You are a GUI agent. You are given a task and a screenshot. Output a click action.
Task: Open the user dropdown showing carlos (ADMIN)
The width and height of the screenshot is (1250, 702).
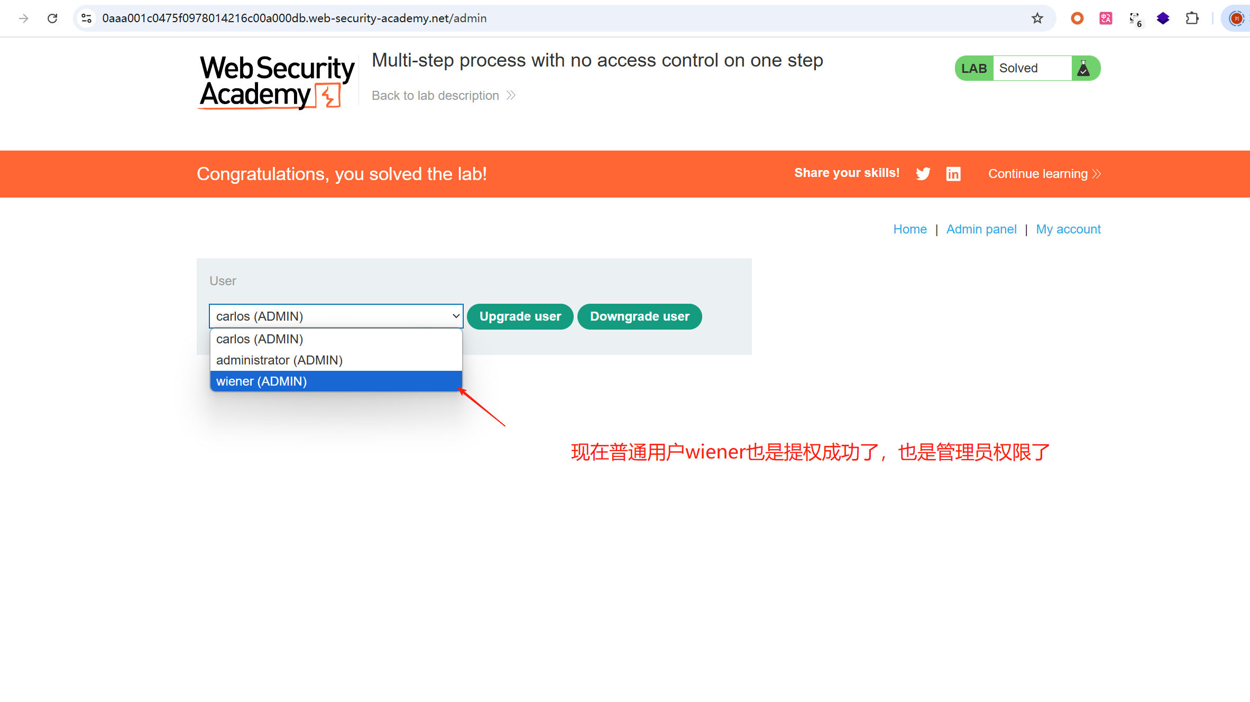(x=336, y=316)
